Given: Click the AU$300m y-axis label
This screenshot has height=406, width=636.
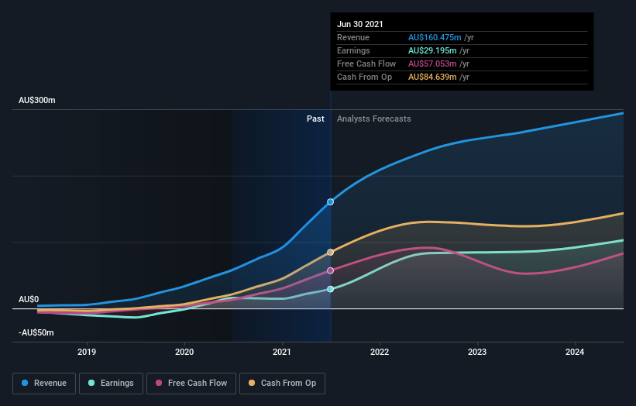Looking at the screenshot, I should tap(37, 100).
